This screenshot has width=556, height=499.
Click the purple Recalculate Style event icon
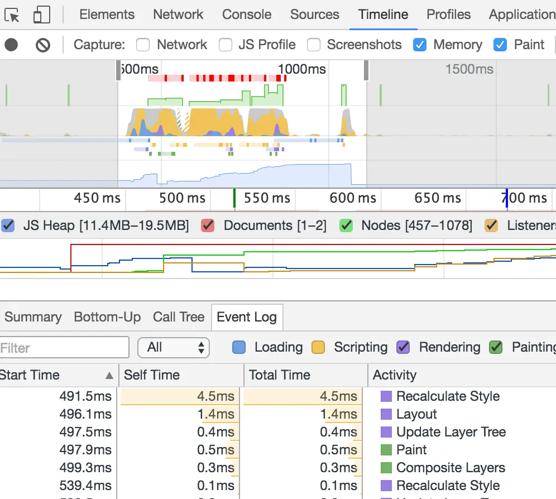pos(385,396)
